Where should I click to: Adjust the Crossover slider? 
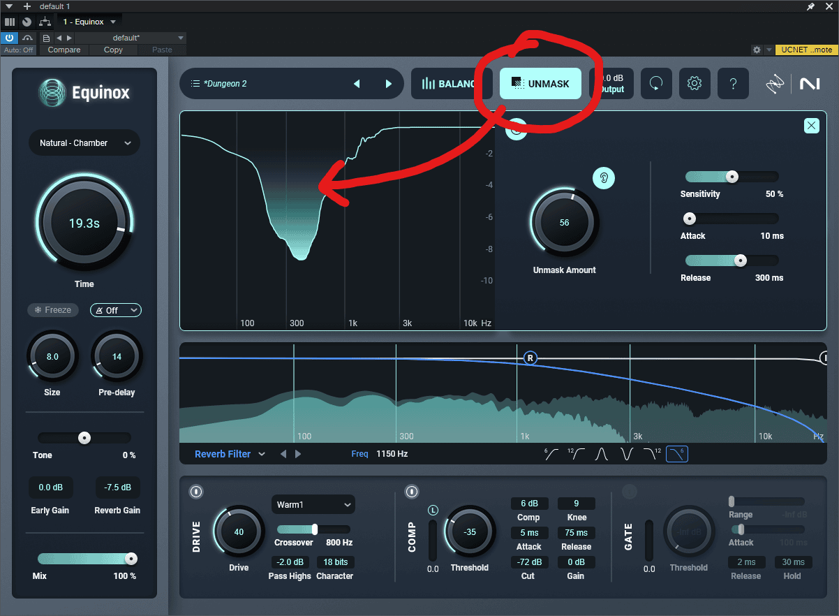314,529
